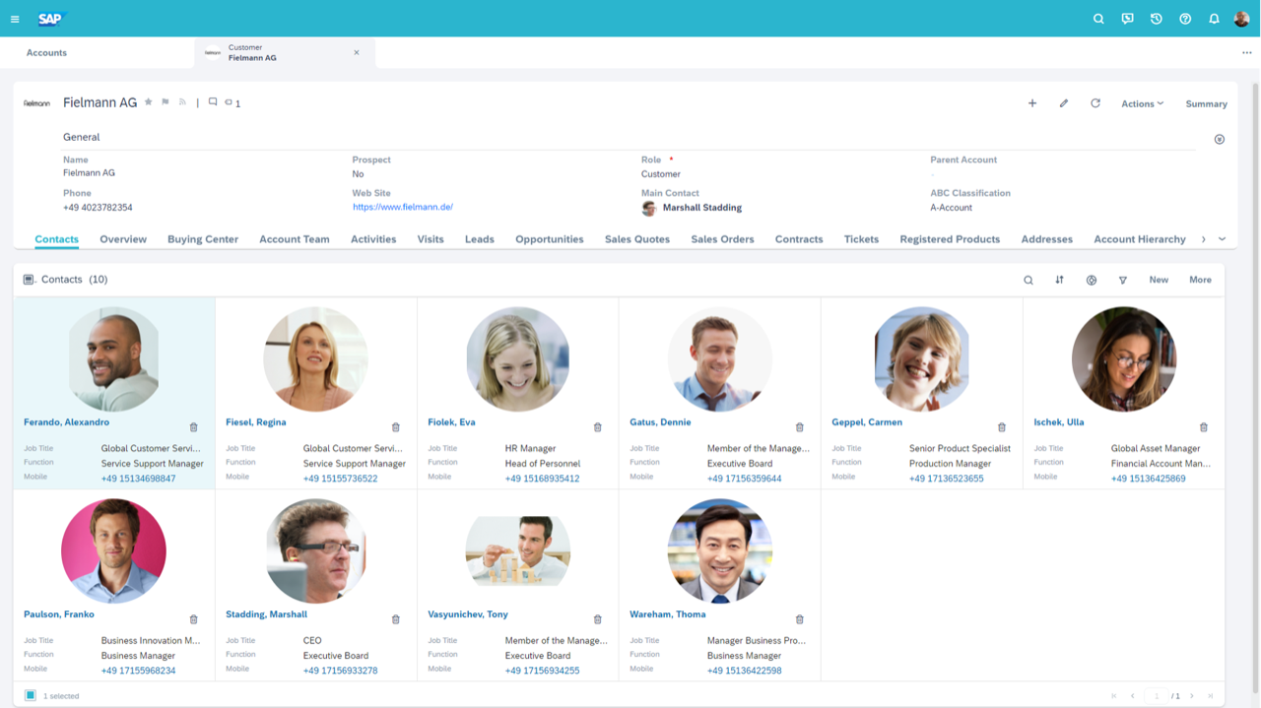Collapse the General header section
The width and height of the screenshot is (1261, 708).
point(1219,140)
